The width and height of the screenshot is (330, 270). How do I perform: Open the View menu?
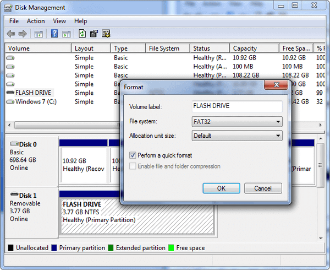59,21
